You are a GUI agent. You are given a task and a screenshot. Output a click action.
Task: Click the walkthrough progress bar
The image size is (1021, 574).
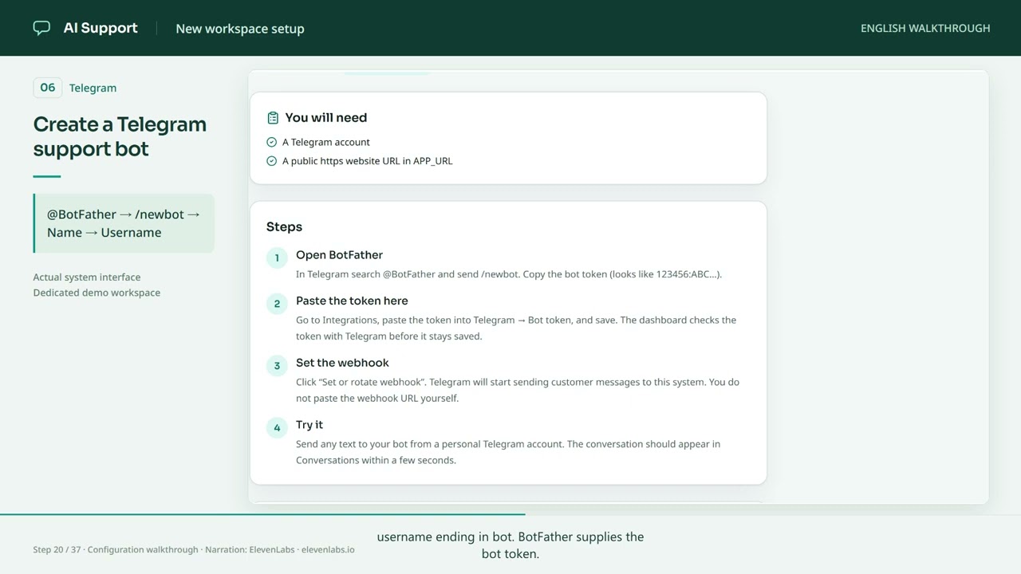tap(510, 515)
